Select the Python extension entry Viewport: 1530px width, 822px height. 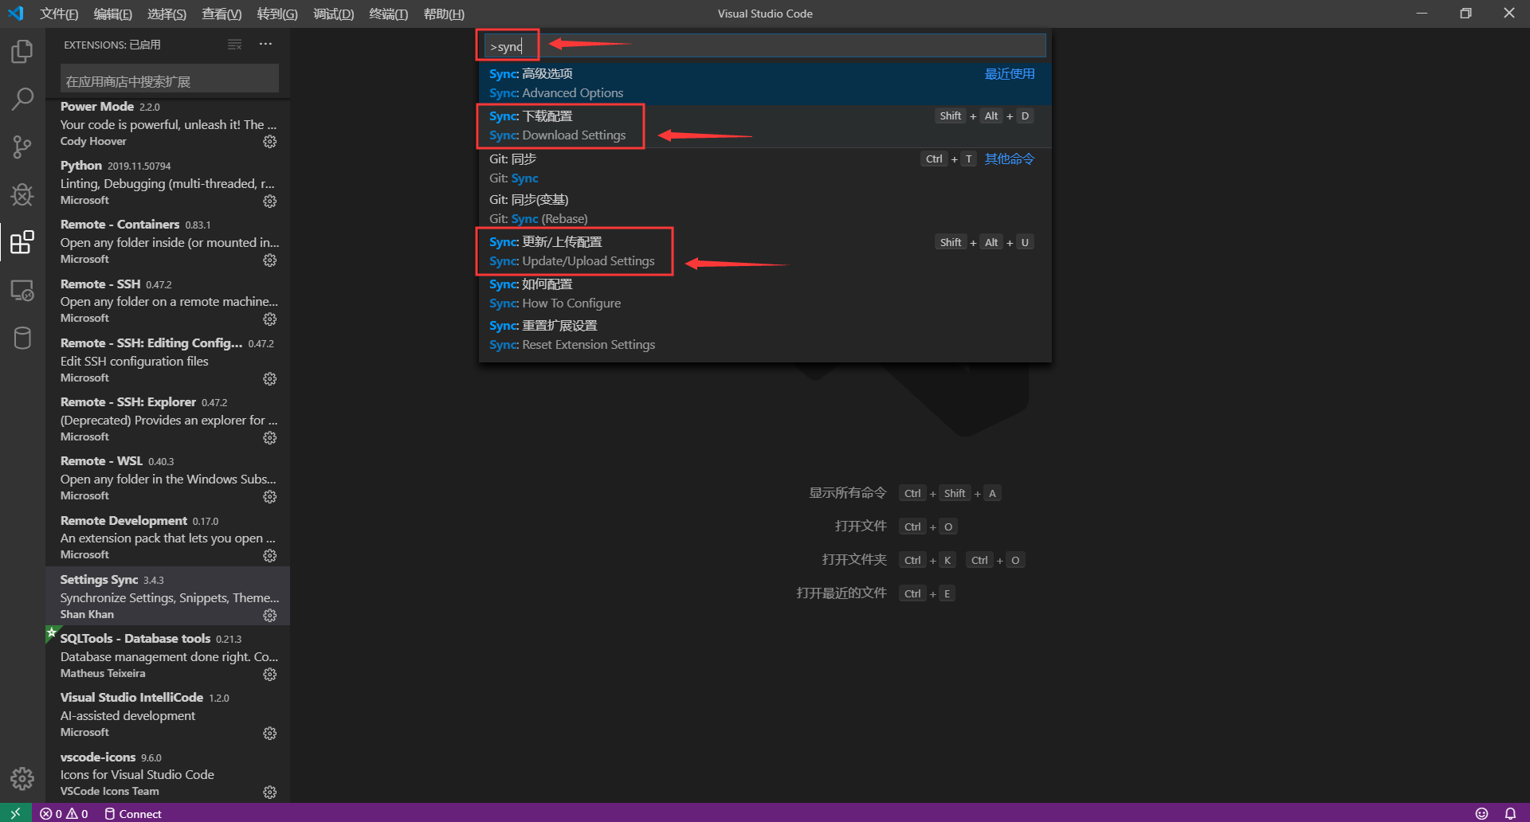point(167,183)
